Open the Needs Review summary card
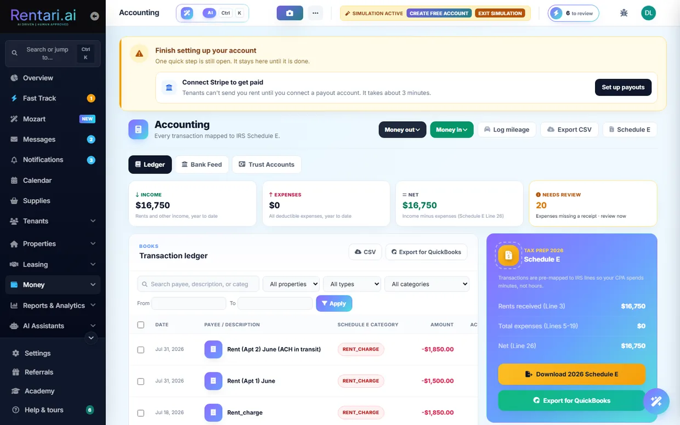Viewport: 680px width, 425px height. pos(593,203)
